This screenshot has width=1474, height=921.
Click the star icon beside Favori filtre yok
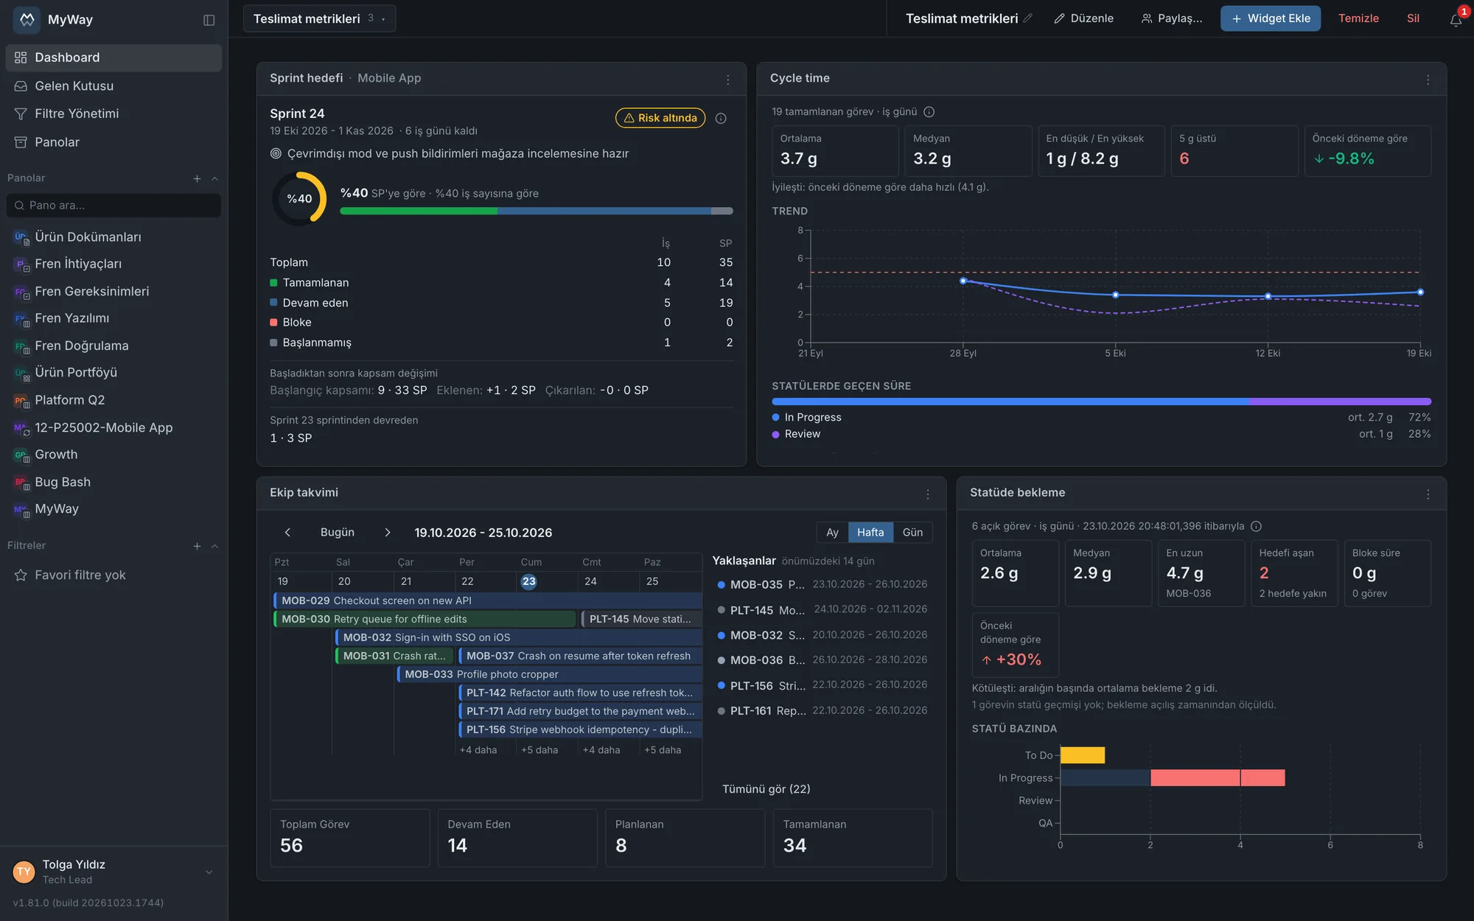pos(21,575)
